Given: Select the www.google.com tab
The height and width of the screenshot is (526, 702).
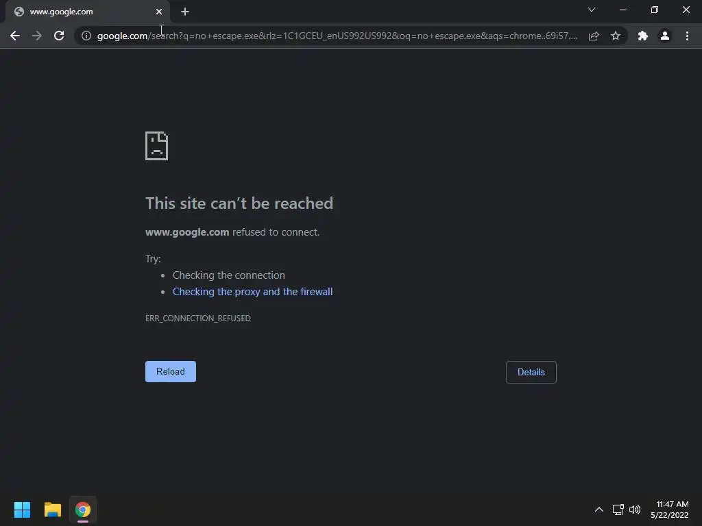Looking at the screenshot, I should [x=87, y=12].
